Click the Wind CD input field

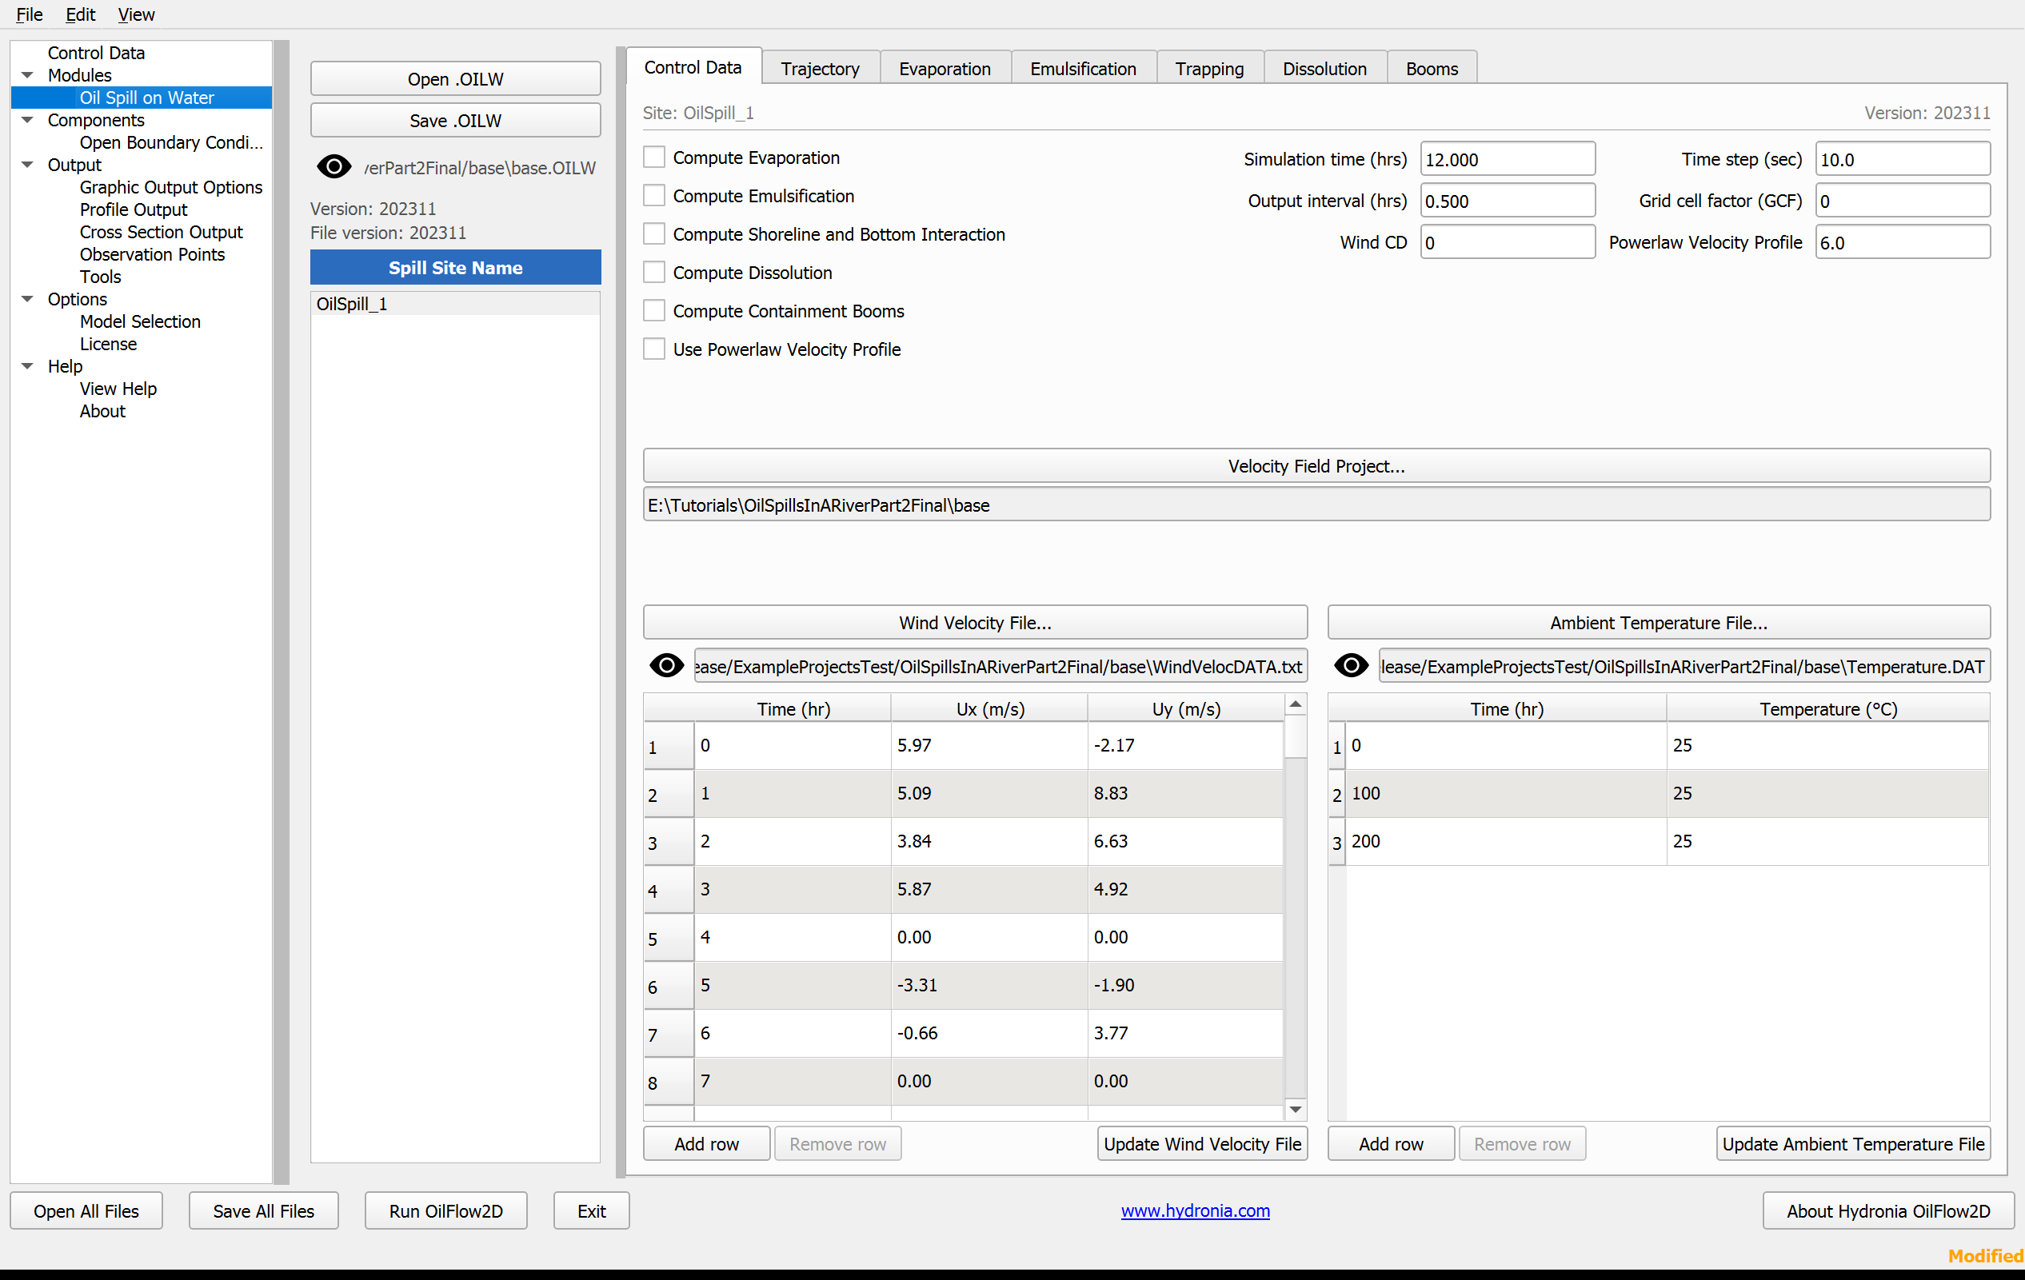pos(1507,242)
